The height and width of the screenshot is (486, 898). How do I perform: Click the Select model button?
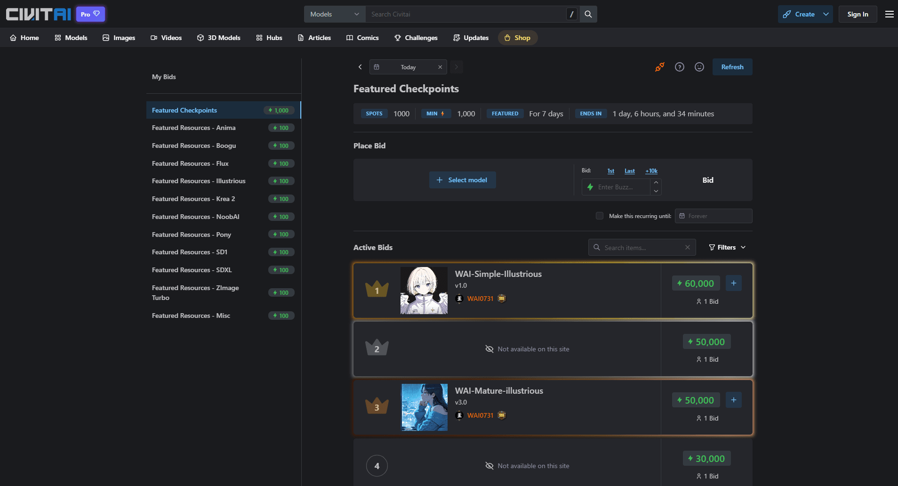point(462,180)
